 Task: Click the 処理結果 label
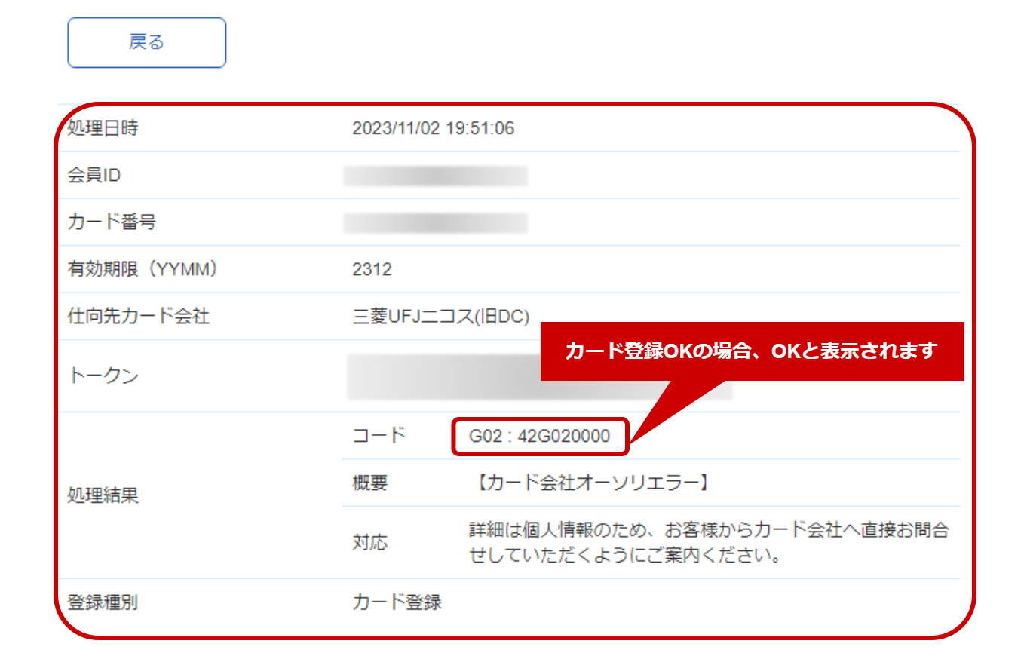click(x=103, y=496)
